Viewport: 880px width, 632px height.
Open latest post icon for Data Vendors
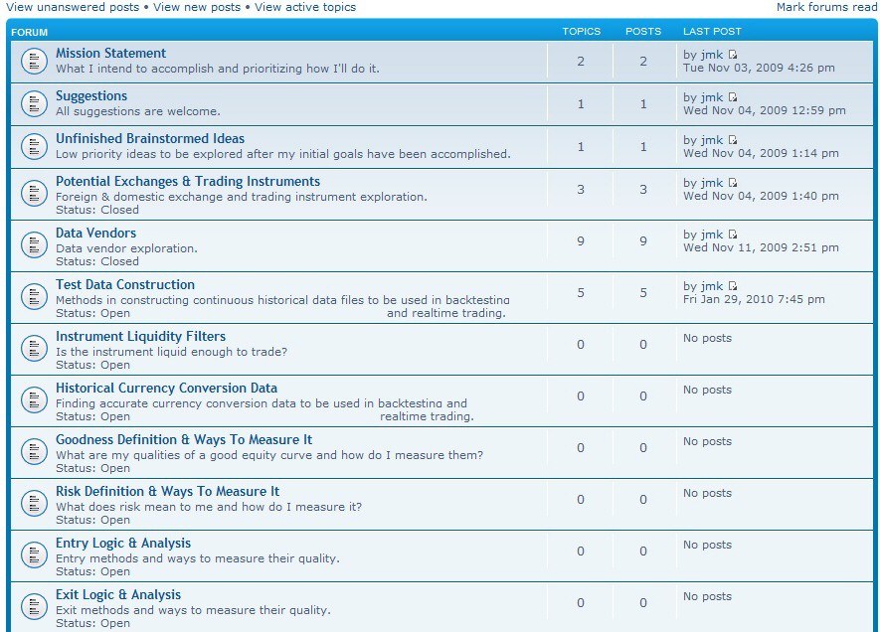[734, 235]
